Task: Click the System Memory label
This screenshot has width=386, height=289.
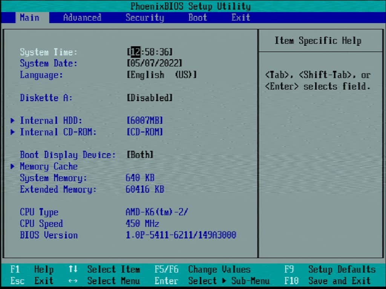Action: point(54,178)
